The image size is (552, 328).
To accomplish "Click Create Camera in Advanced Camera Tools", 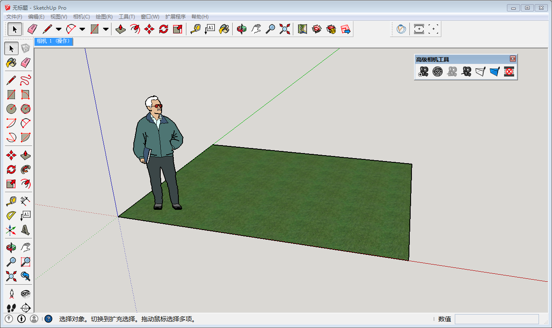I will tap(423, 71).
